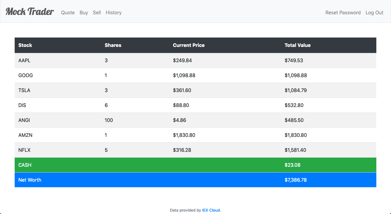The image size is (391, 214).
Task: Open the Sell page
Action: tap(97, 12)
